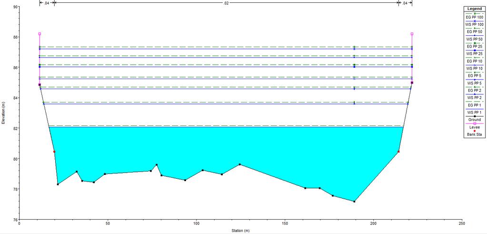This screenshot has width=487, height=234.
Task: Select the EG PP 50 legend entry
Action: click(x=475, y=32)
